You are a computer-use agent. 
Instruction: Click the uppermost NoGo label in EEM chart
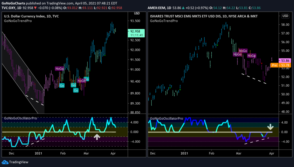coord(243,51)
